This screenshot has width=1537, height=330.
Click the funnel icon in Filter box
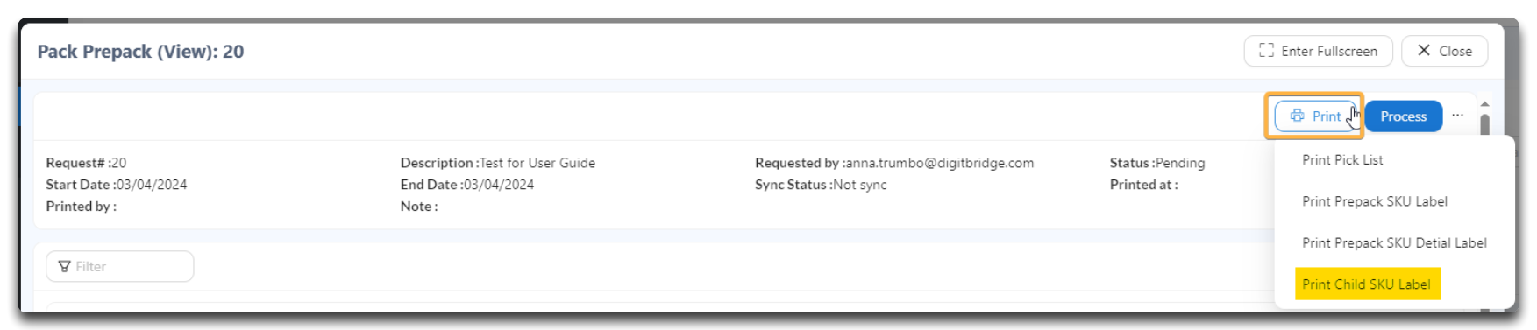tap(64, 267)
